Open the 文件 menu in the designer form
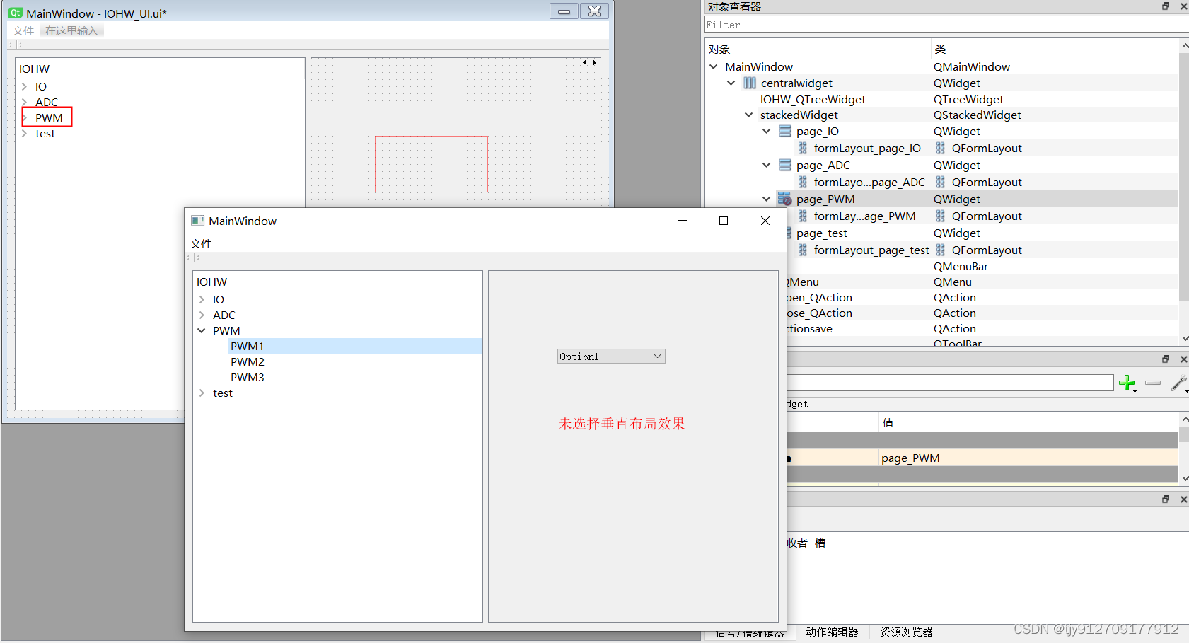1189x643 pixels. click(23, 31)
